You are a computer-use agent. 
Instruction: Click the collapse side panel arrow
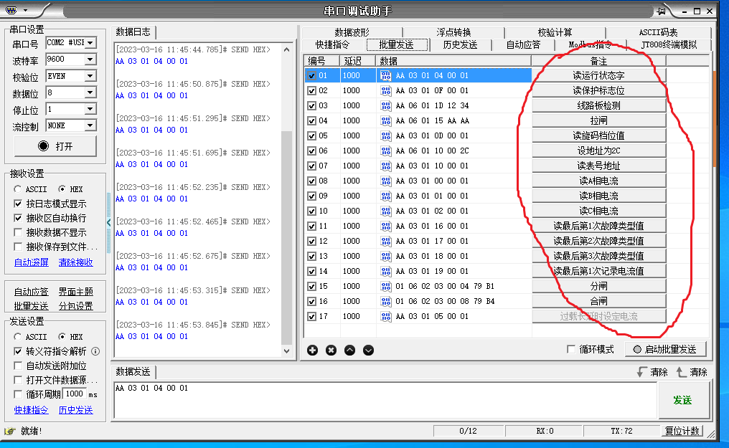coord(109,222)
